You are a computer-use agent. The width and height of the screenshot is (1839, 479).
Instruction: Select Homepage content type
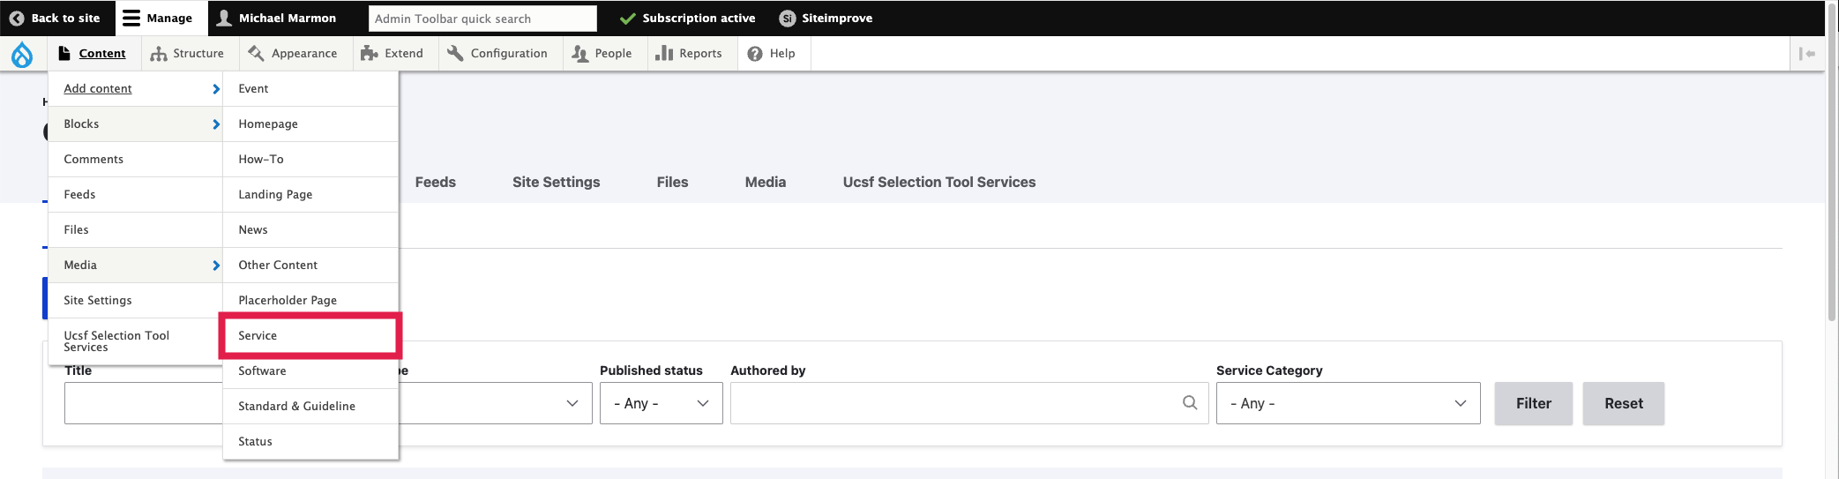[310, 123]
